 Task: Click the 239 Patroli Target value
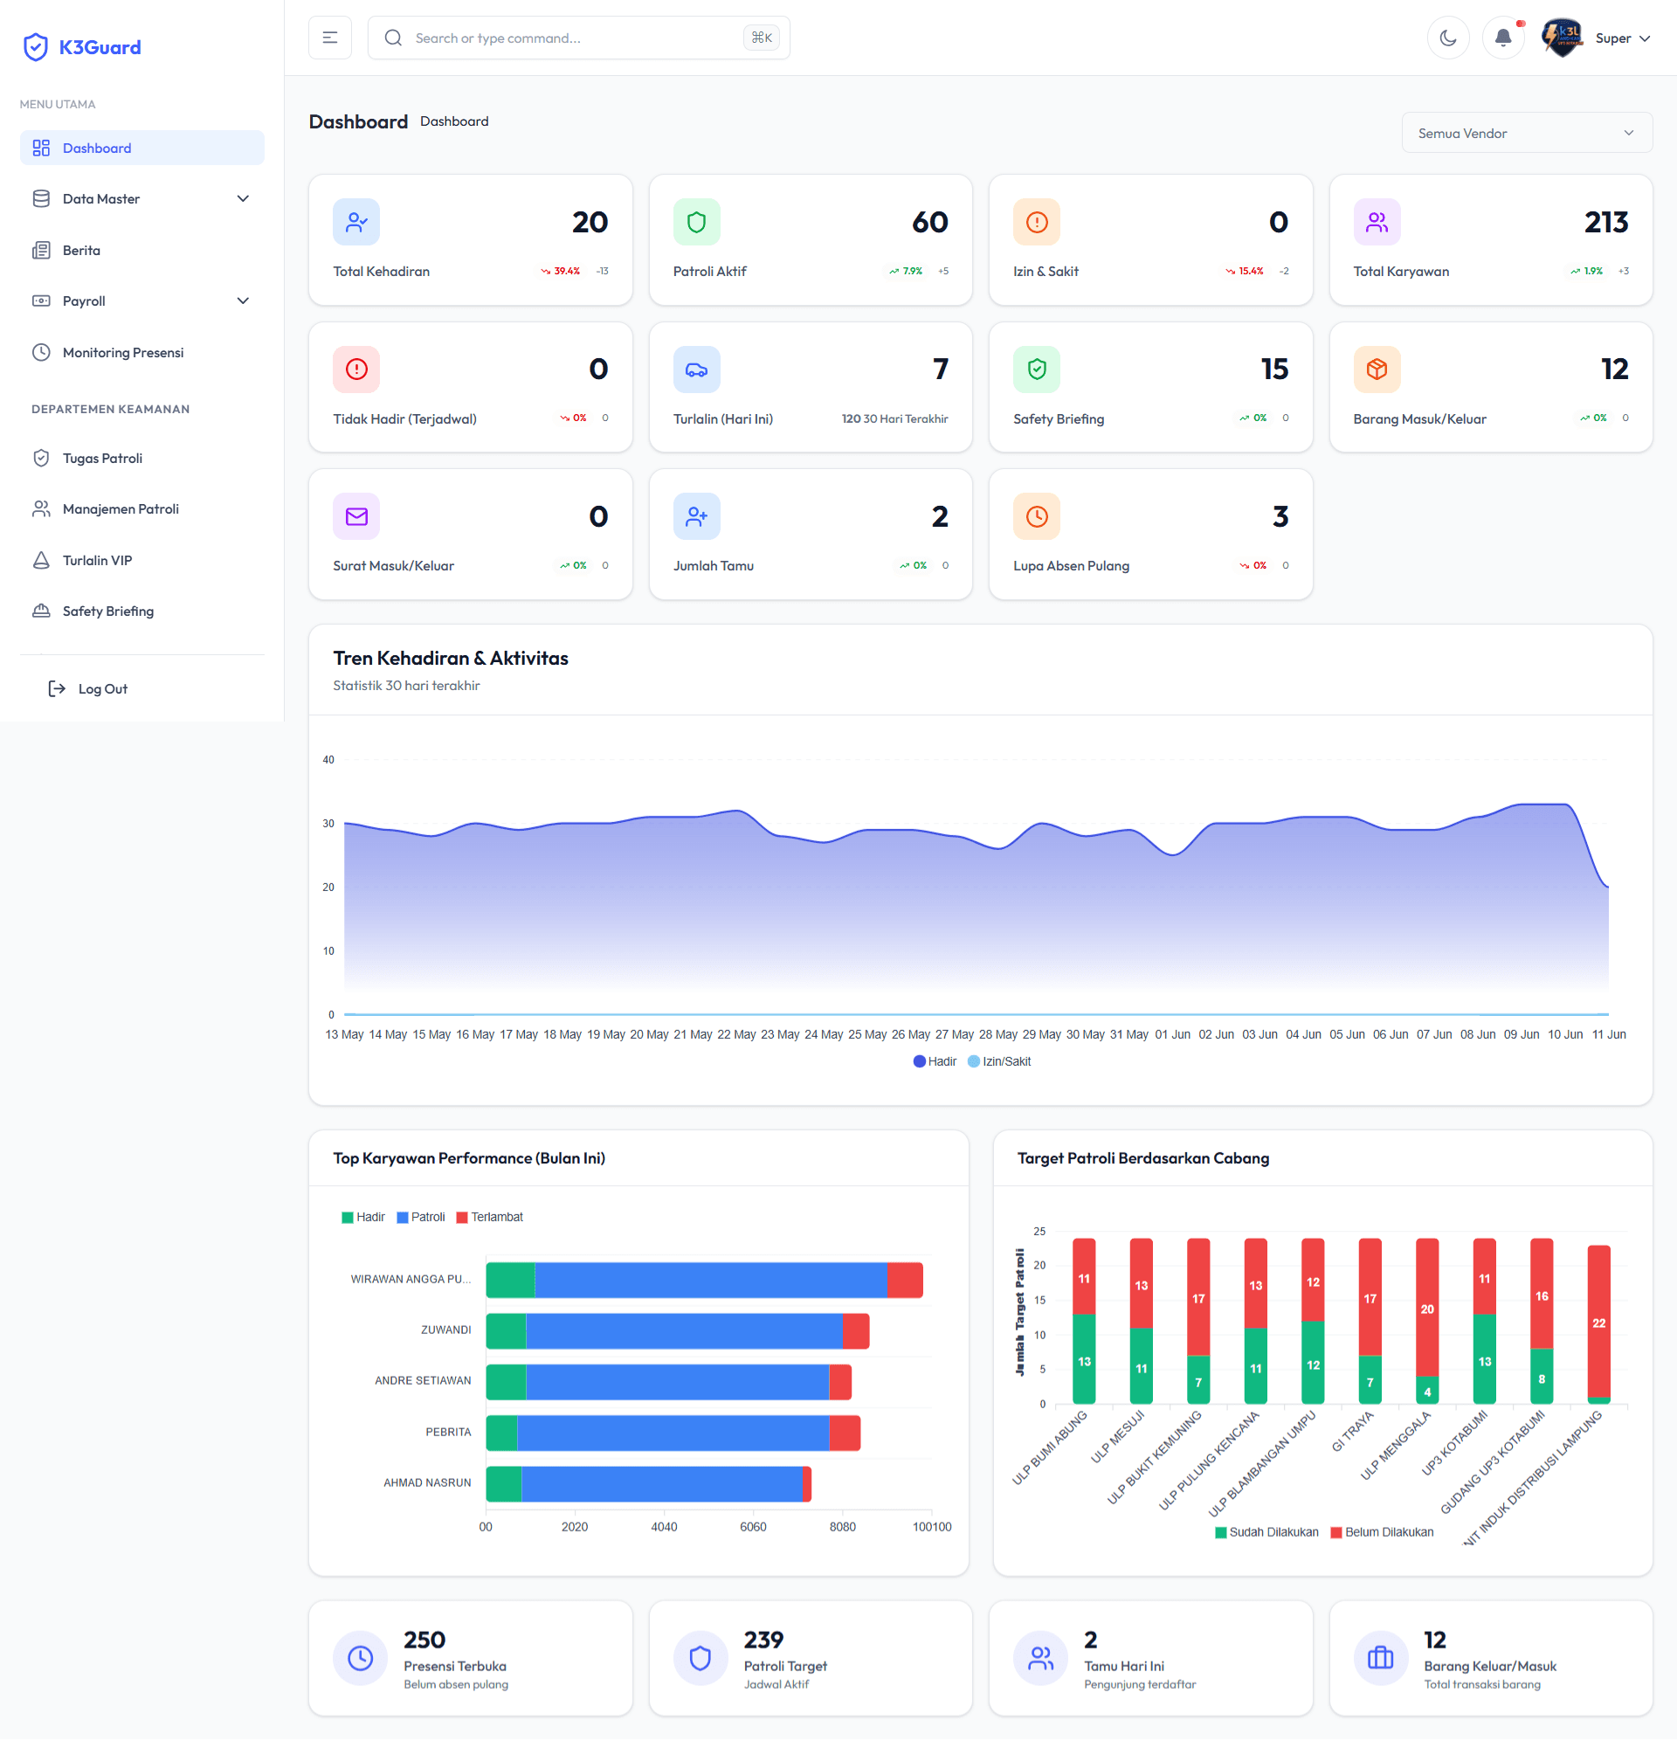click(764, 1641)
